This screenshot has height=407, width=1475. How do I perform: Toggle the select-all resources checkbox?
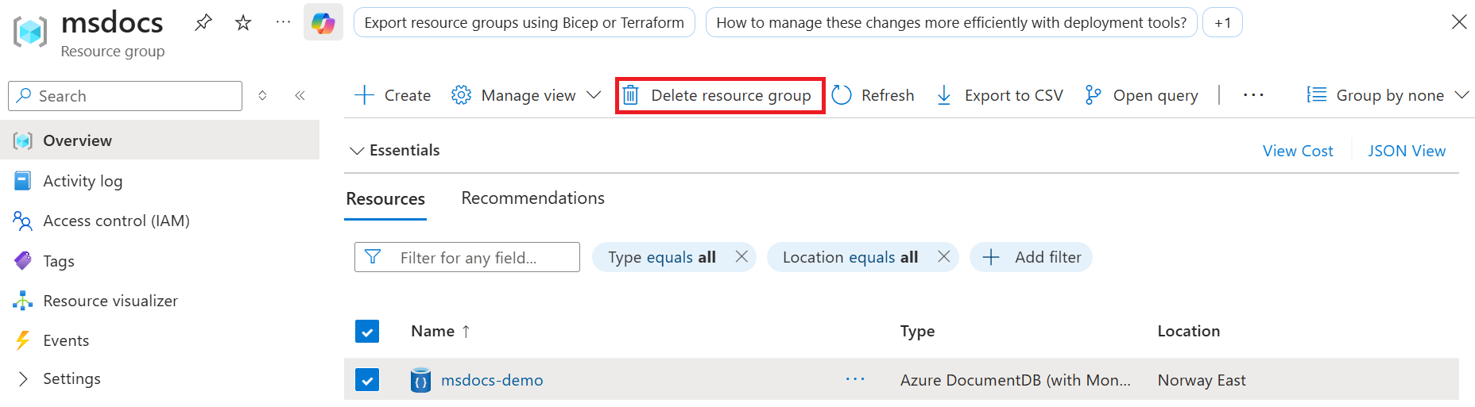367,331
